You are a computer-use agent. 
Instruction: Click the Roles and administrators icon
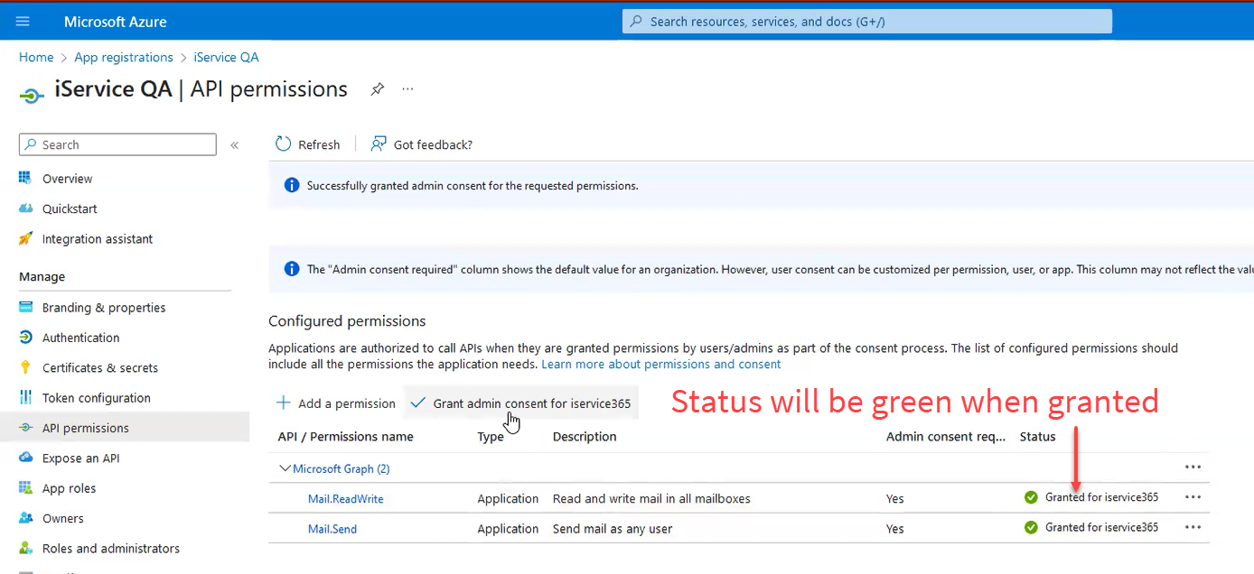point(25,549)
